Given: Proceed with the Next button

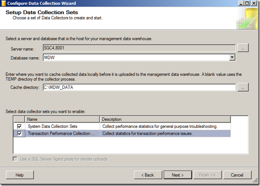Looking at the screenshot, I should point(178,175).
